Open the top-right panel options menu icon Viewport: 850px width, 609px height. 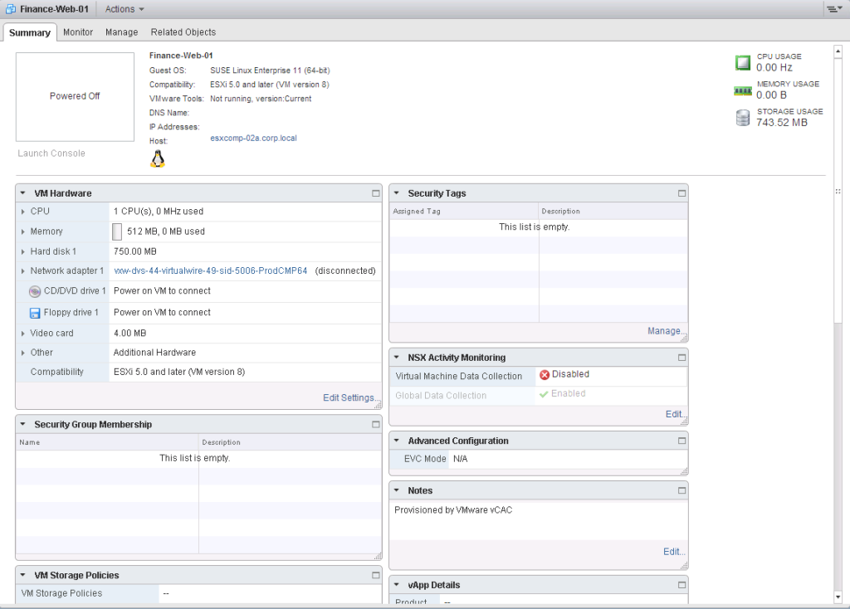pyautogui.click(x=833, y=8)
